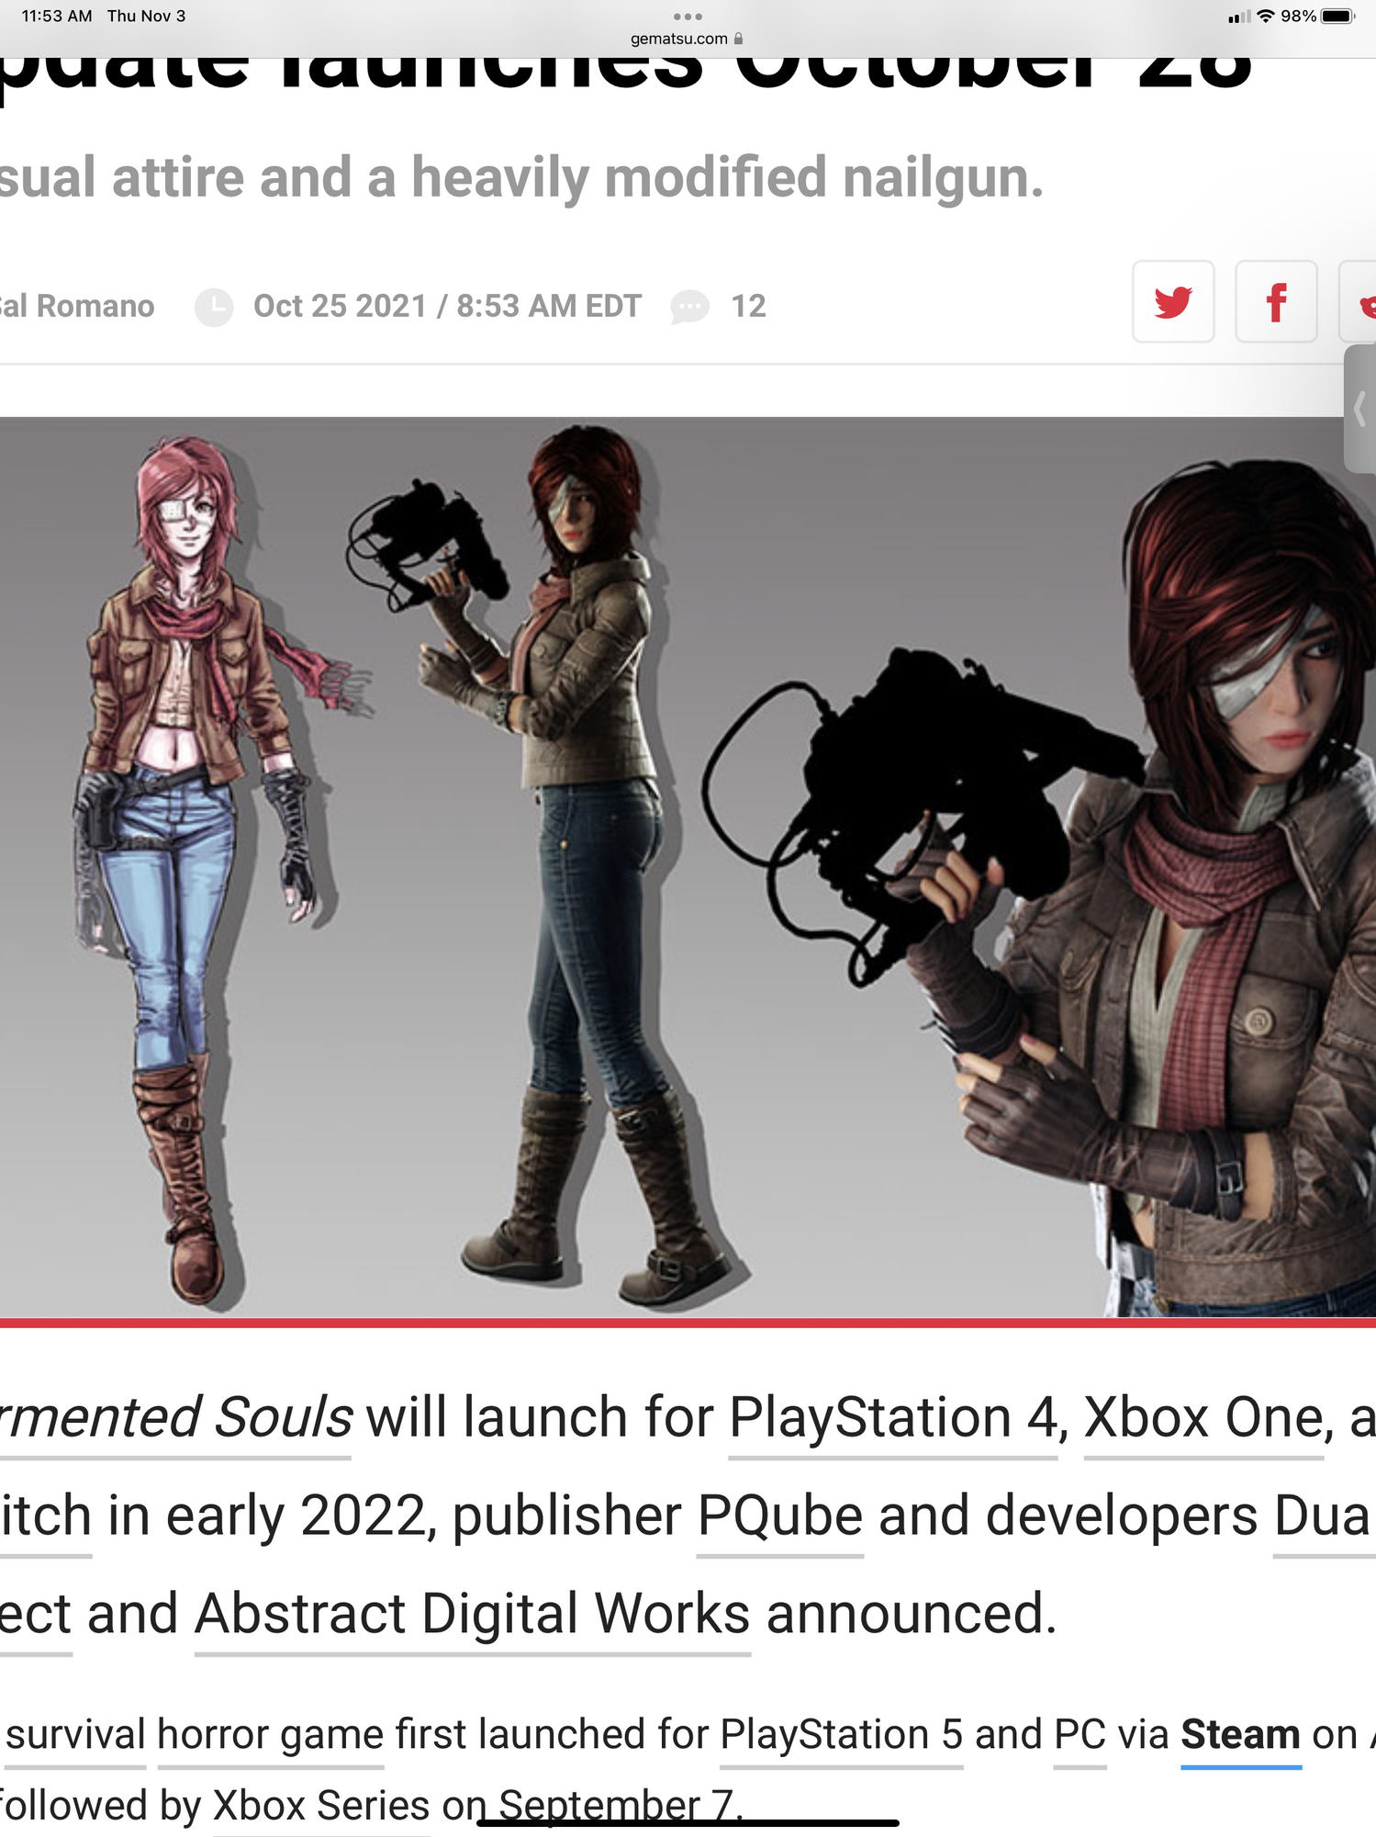Viewport: 1376px width, 1837px height.
Task: Tap the 11:53 AM clock
Action: tap(57, 17)
